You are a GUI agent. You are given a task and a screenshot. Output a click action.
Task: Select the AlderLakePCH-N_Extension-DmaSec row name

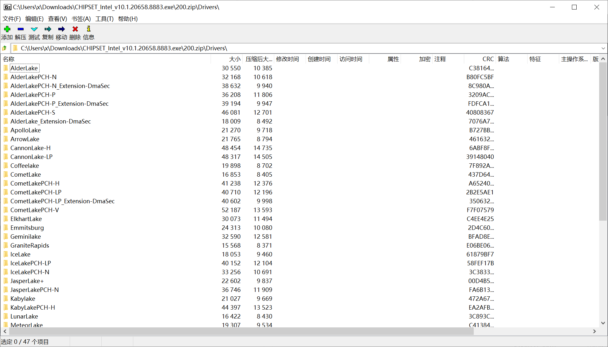60,86
